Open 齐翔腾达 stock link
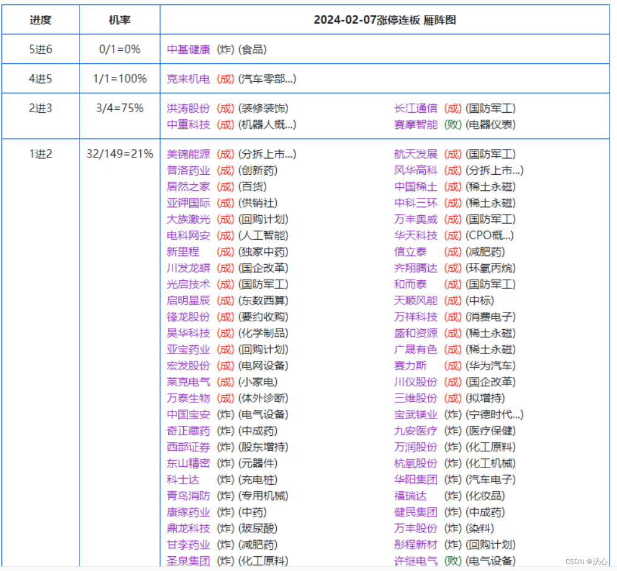This screenshot has height=571, width=617. coord(416,268)
